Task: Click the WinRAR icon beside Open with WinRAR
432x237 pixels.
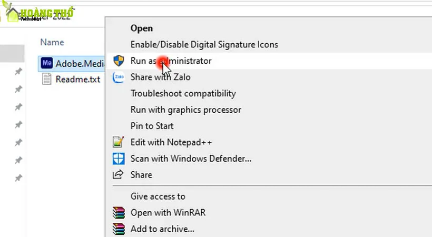Action: [119, 213]
